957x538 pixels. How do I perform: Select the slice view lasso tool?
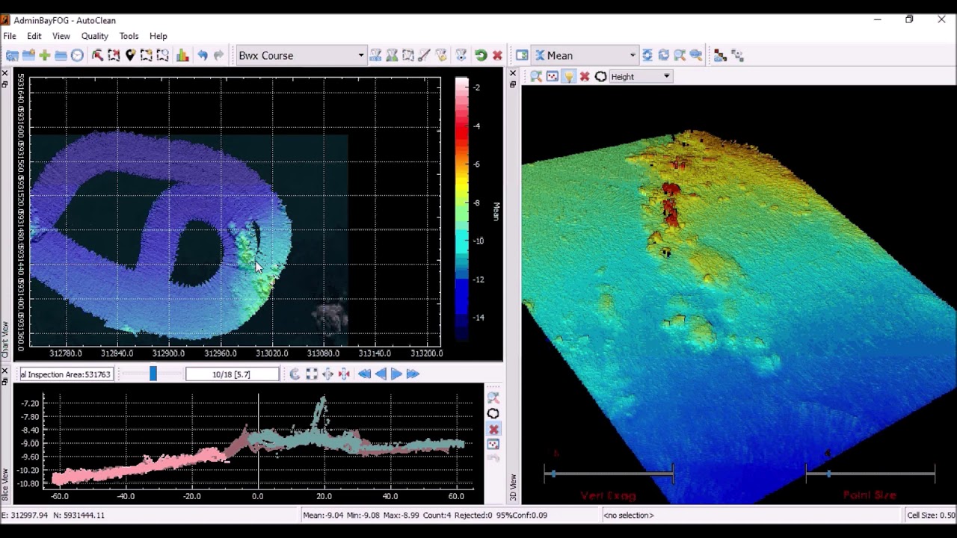[493, 414]
